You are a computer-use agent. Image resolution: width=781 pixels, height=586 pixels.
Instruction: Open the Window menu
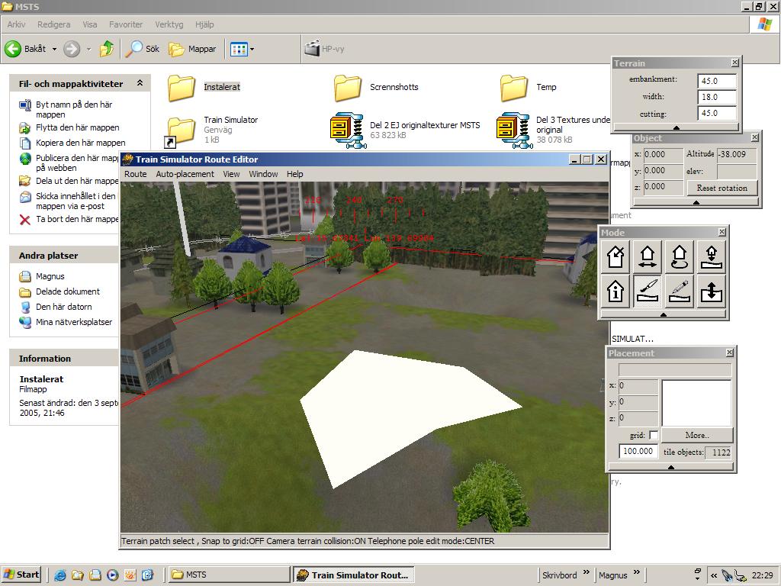coord(263,174)
